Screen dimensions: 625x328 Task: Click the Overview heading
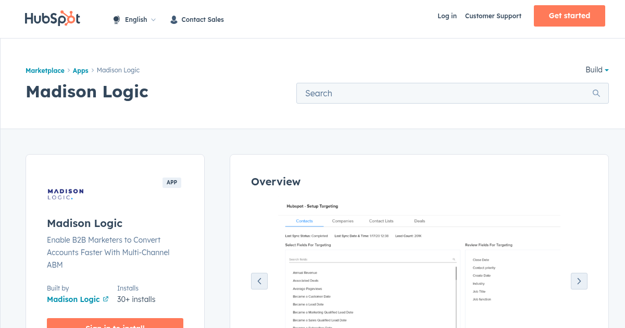tap(276, 182)
